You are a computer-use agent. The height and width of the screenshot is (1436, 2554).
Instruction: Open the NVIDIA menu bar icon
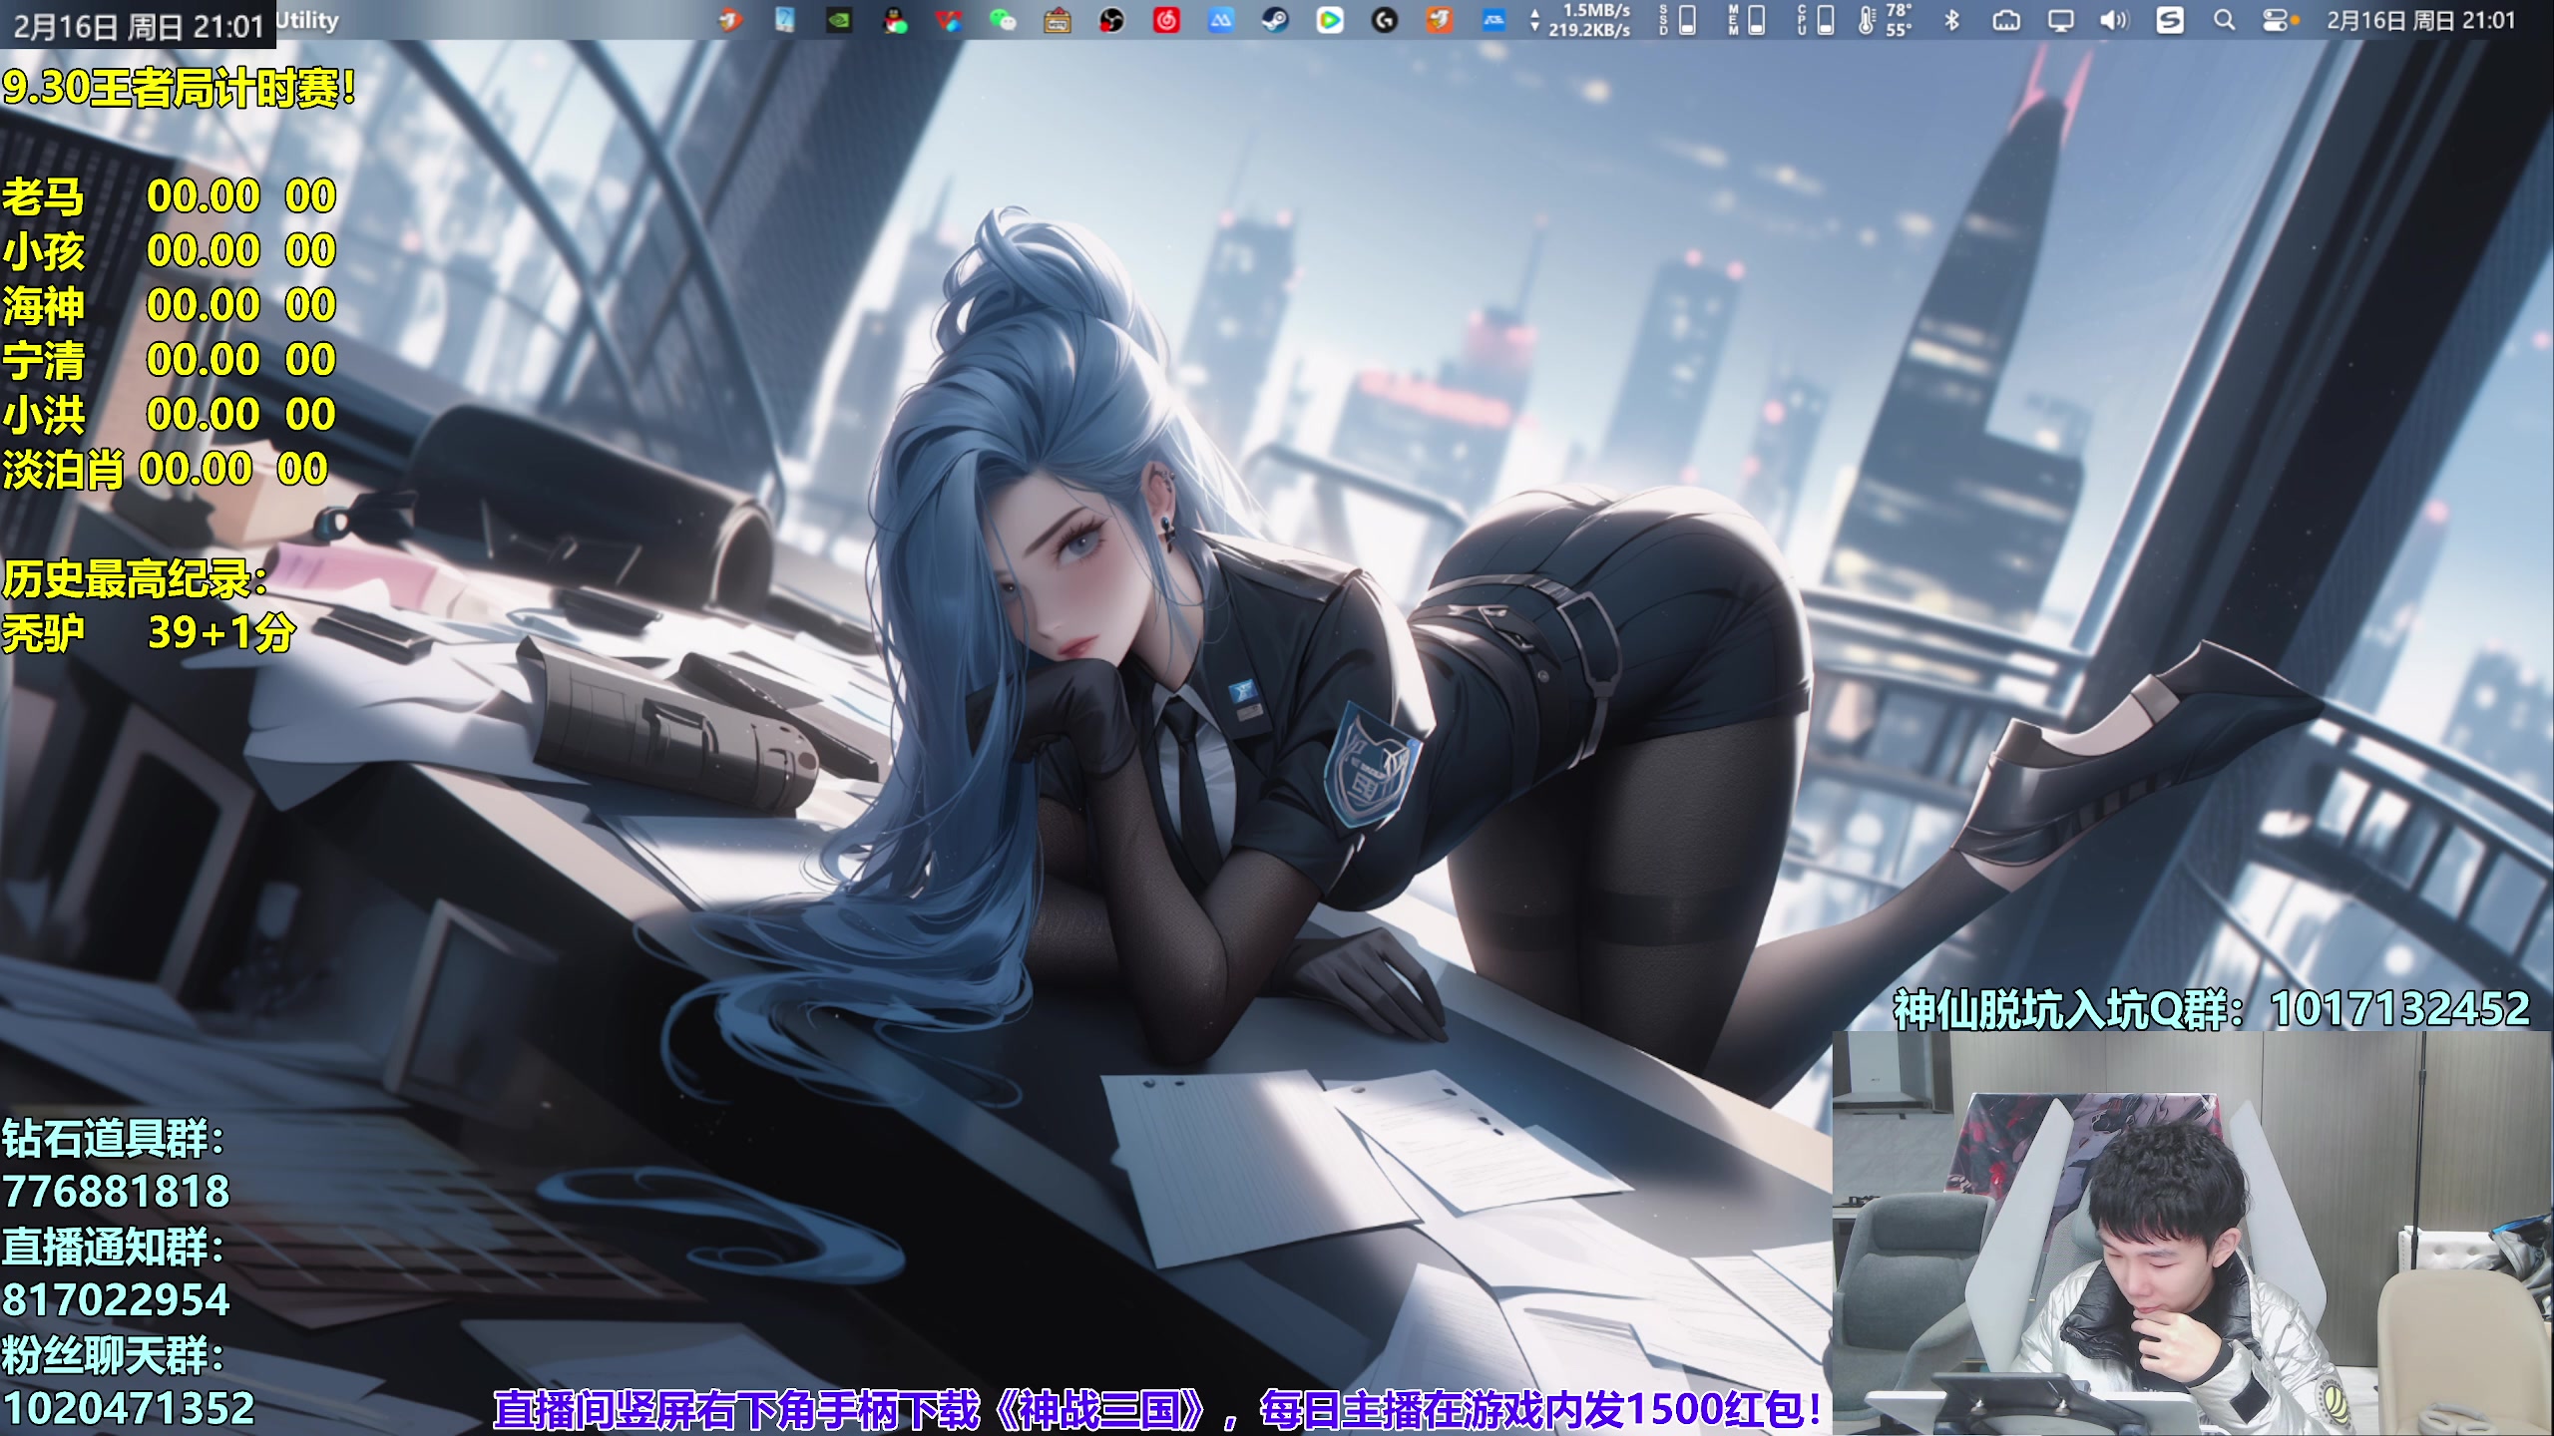point(839,20)
